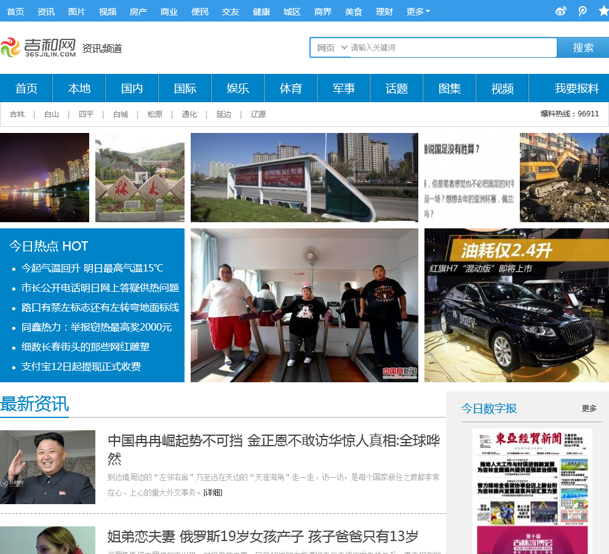Click the Tencent Weibo icon
The width and height of the screenshot is (609, 554).
[x=582, y=11]
